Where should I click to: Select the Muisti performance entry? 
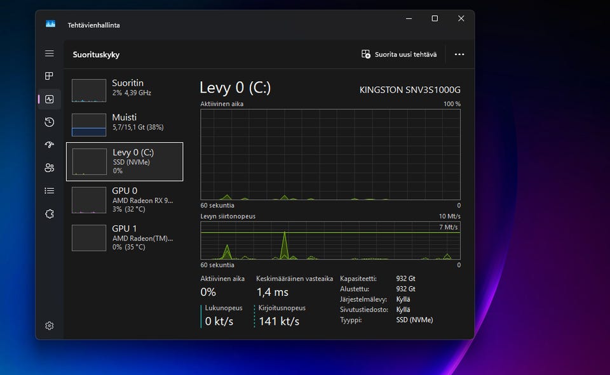[x=125, y=124]
